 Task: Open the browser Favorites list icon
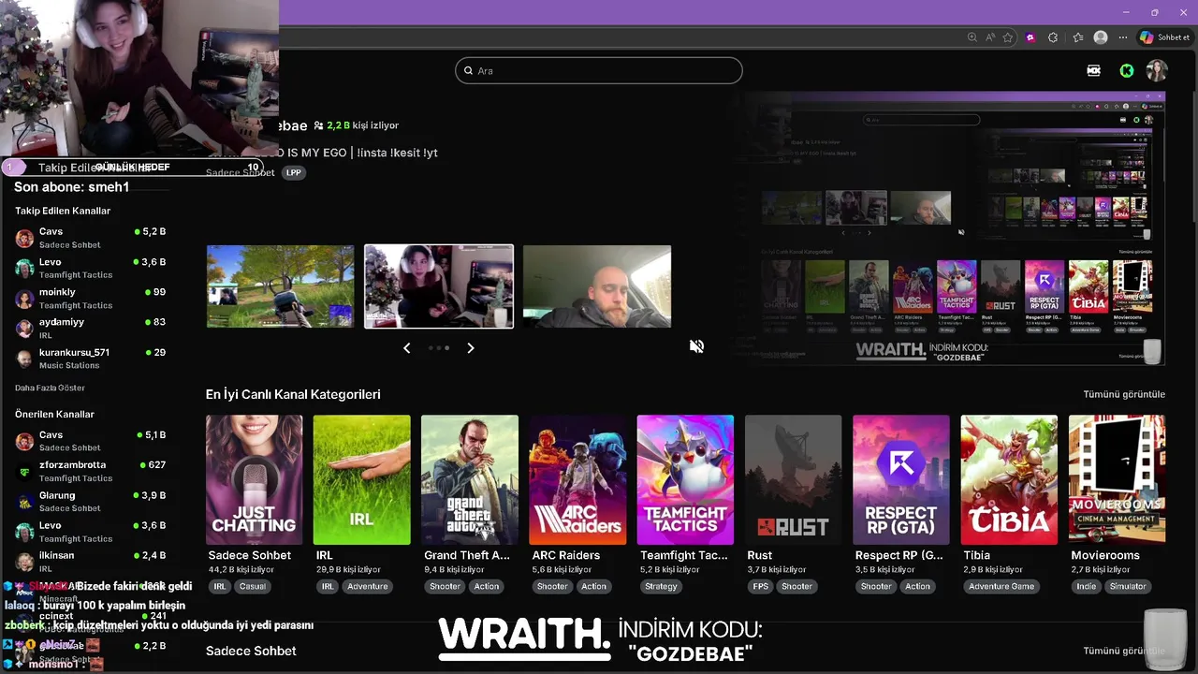(1077, 37)
